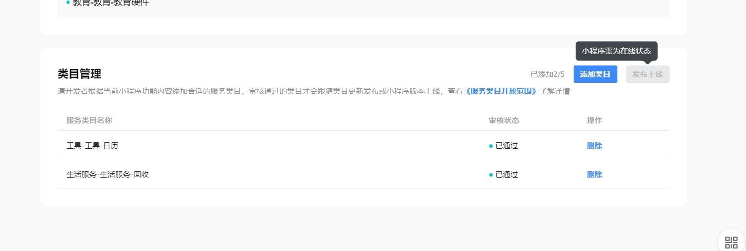Viewport: 746px width, 251px height.
Task: Click the 添加类目 button
Action: pyautogui.click(x=595, y=74)
